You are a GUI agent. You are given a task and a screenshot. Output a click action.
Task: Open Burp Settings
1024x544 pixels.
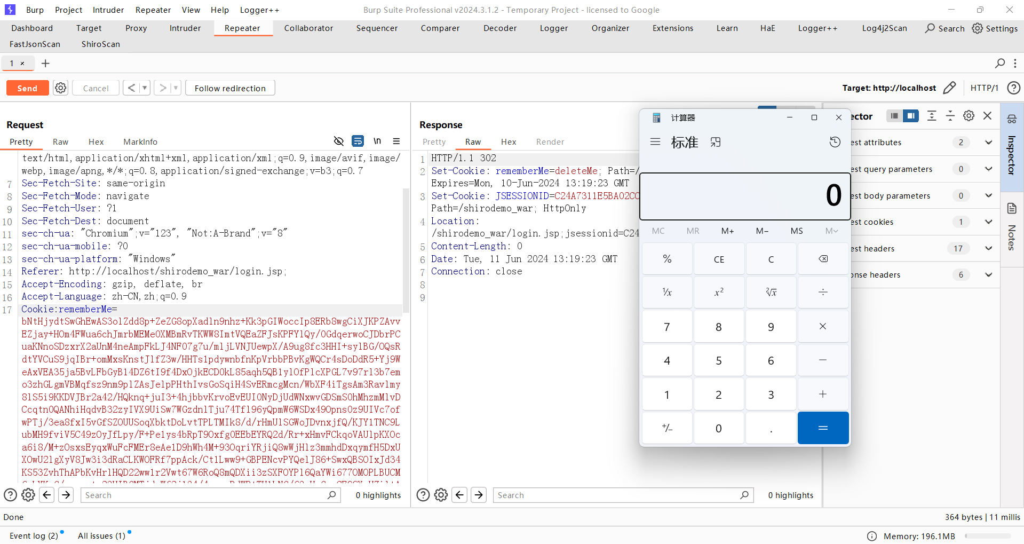(x=995, y=28)
